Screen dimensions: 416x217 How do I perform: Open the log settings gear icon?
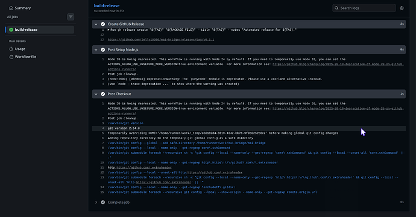(402, 8)
